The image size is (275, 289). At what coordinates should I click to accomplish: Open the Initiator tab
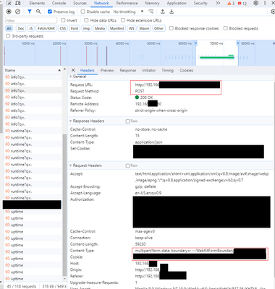coord(149,70)
